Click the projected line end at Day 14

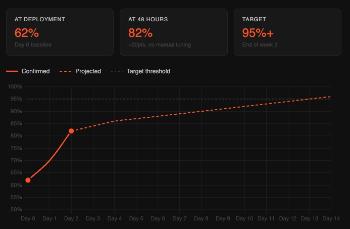tap(330, 96)
